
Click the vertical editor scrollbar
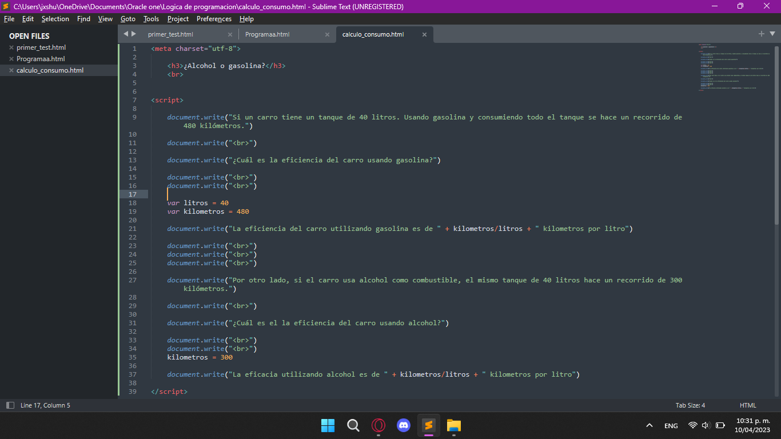click(776, 134)
